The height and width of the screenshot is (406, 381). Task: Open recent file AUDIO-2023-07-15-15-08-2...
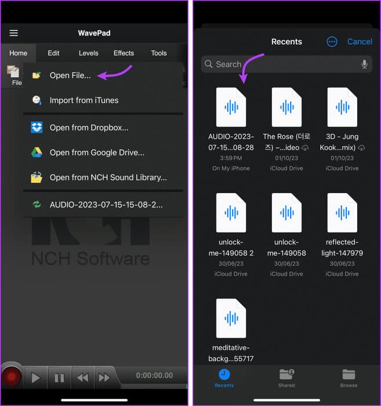click(x=103, y=205)
